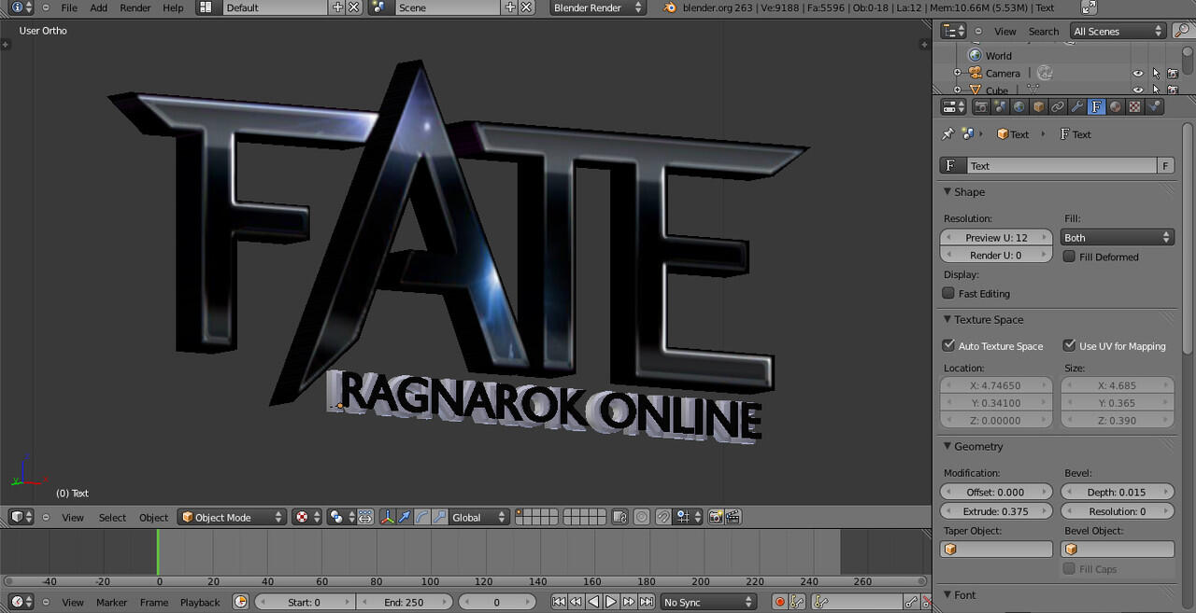Click the F fake user button

click(1165, 165)
